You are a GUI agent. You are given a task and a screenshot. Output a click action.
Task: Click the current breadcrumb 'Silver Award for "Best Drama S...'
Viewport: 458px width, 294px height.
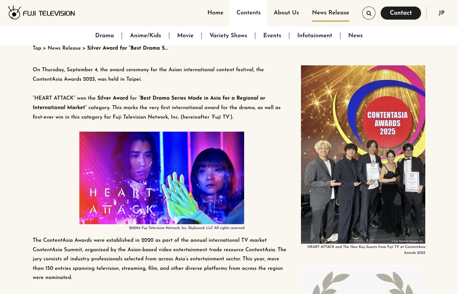click(127, 48)
